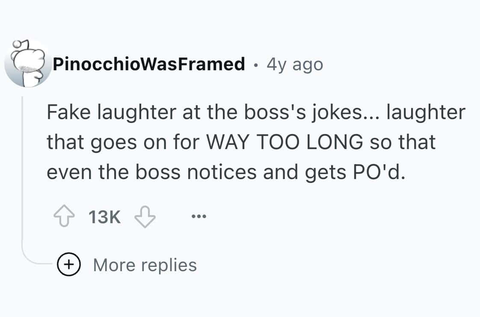Viewport: 480px width, 317px height.
Task: Toggle the upvote on this comment
Action: click(x=63, y=215)
